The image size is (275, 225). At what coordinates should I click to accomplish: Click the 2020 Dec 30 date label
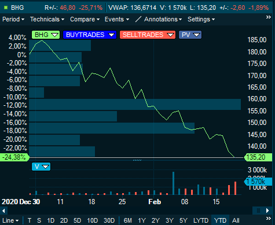pyautogui.click(x=21, y=202)
